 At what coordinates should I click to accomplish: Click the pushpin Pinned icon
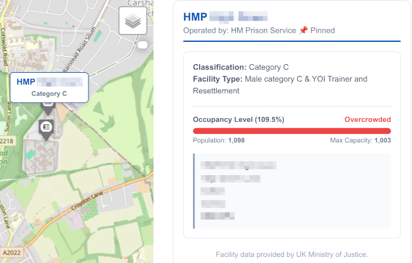click(x=303, y=30)
